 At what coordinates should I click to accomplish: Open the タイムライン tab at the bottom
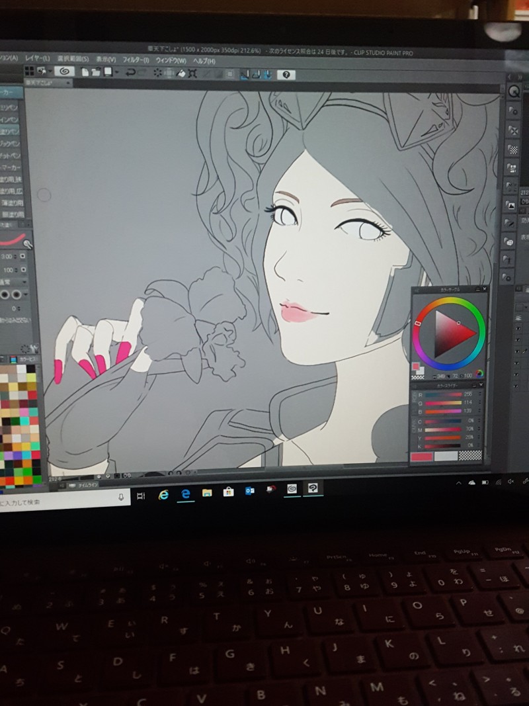point(88,485)
